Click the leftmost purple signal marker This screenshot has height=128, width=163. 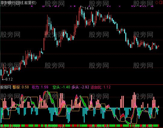[32, 6]
